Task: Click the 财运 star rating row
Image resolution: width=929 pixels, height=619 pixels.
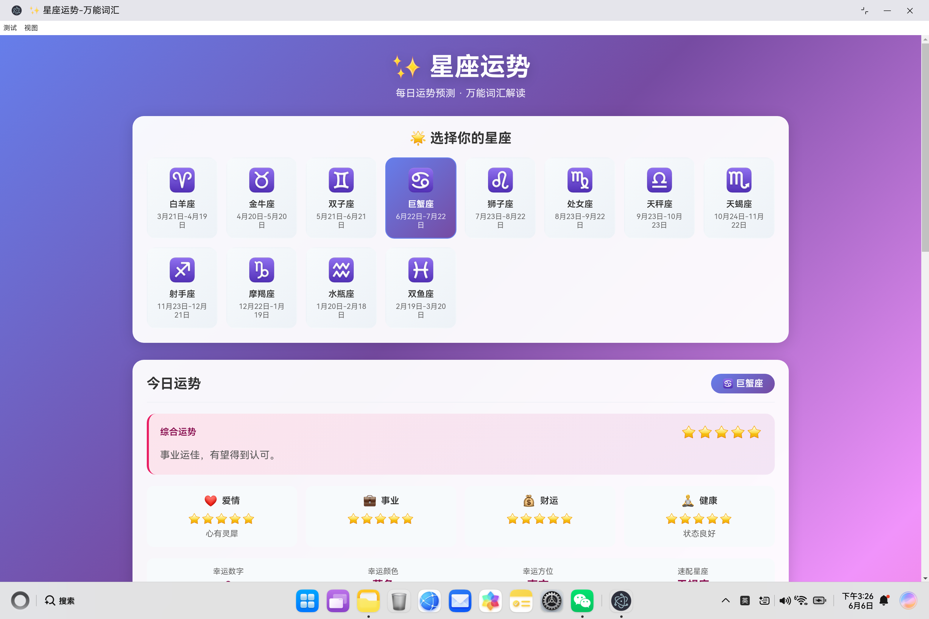Action: point(540,519)
